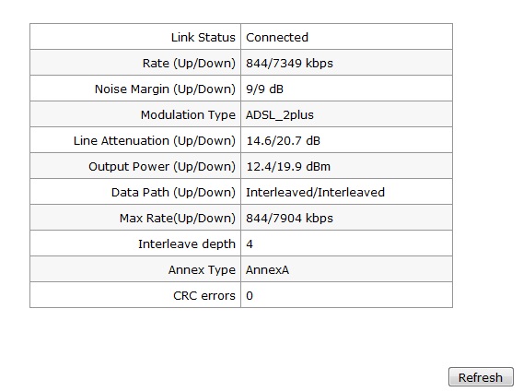Screen dimensions: 523x392
Task: Click the 844/7904 kbps max rate value
Action: [289, 218]
